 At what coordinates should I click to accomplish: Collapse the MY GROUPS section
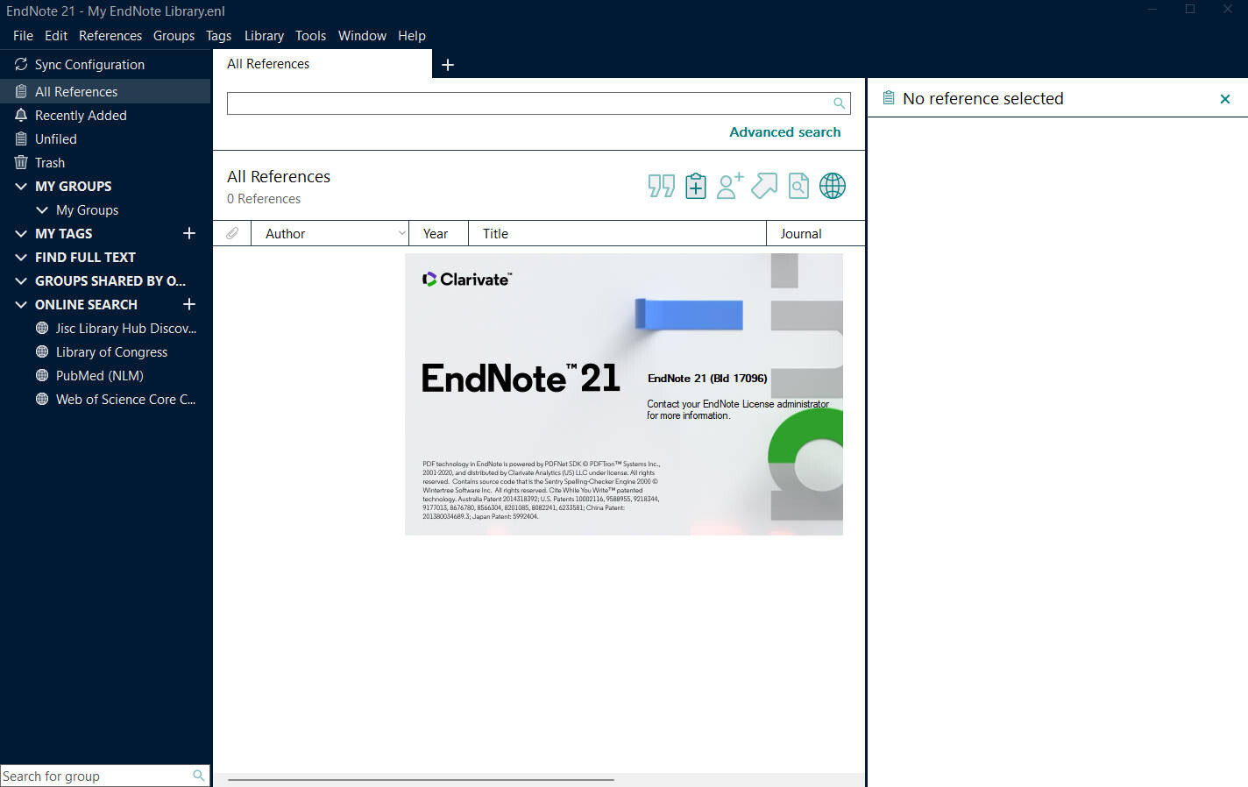20,186
